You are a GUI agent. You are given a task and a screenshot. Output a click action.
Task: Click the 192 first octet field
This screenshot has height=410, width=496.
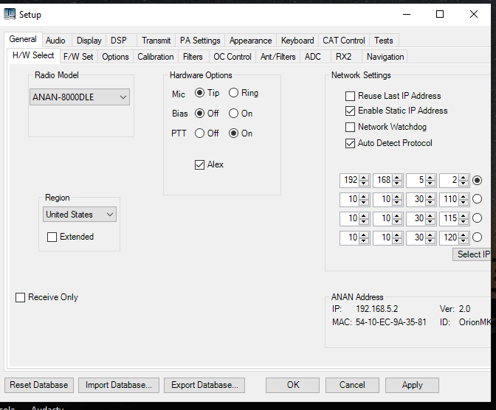[x=350, y=180]
